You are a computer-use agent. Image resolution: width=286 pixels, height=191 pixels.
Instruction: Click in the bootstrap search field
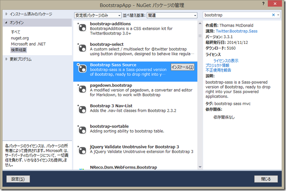click(237, 15)
